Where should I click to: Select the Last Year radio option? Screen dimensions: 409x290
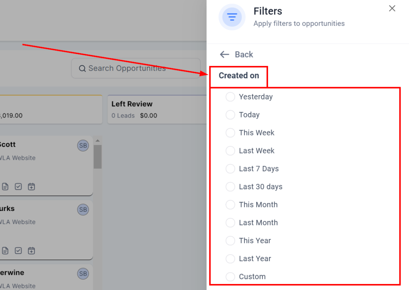230,258
